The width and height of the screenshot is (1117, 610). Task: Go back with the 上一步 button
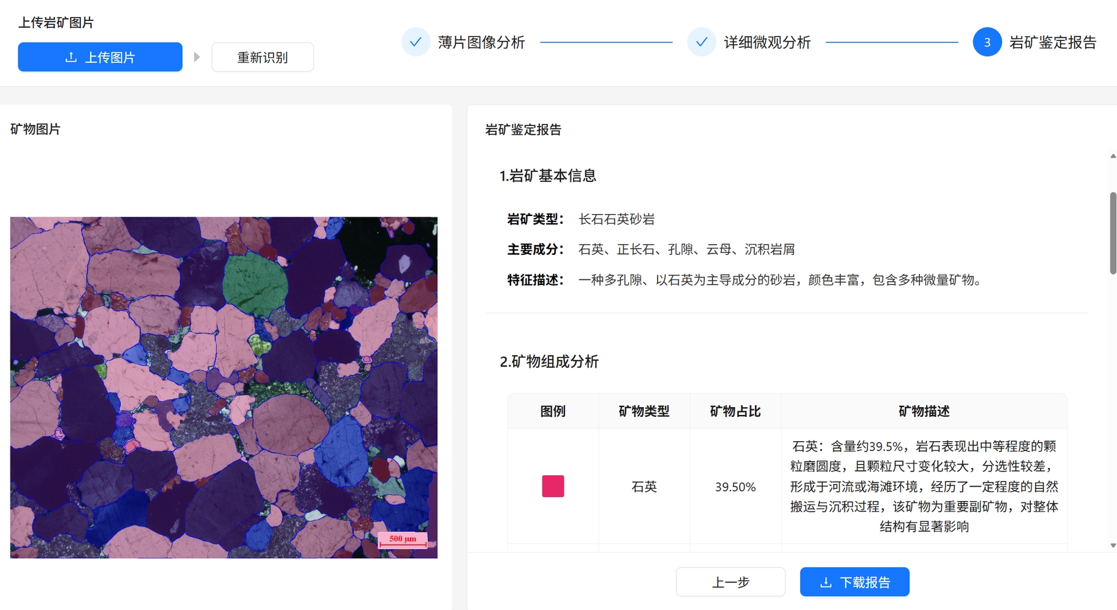pyautogui.click(x=730, y=582)
